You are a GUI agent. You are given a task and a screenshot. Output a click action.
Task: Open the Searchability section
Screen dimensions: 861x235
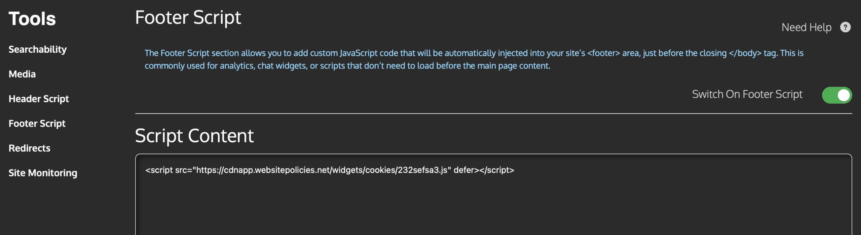coord(38,49)
